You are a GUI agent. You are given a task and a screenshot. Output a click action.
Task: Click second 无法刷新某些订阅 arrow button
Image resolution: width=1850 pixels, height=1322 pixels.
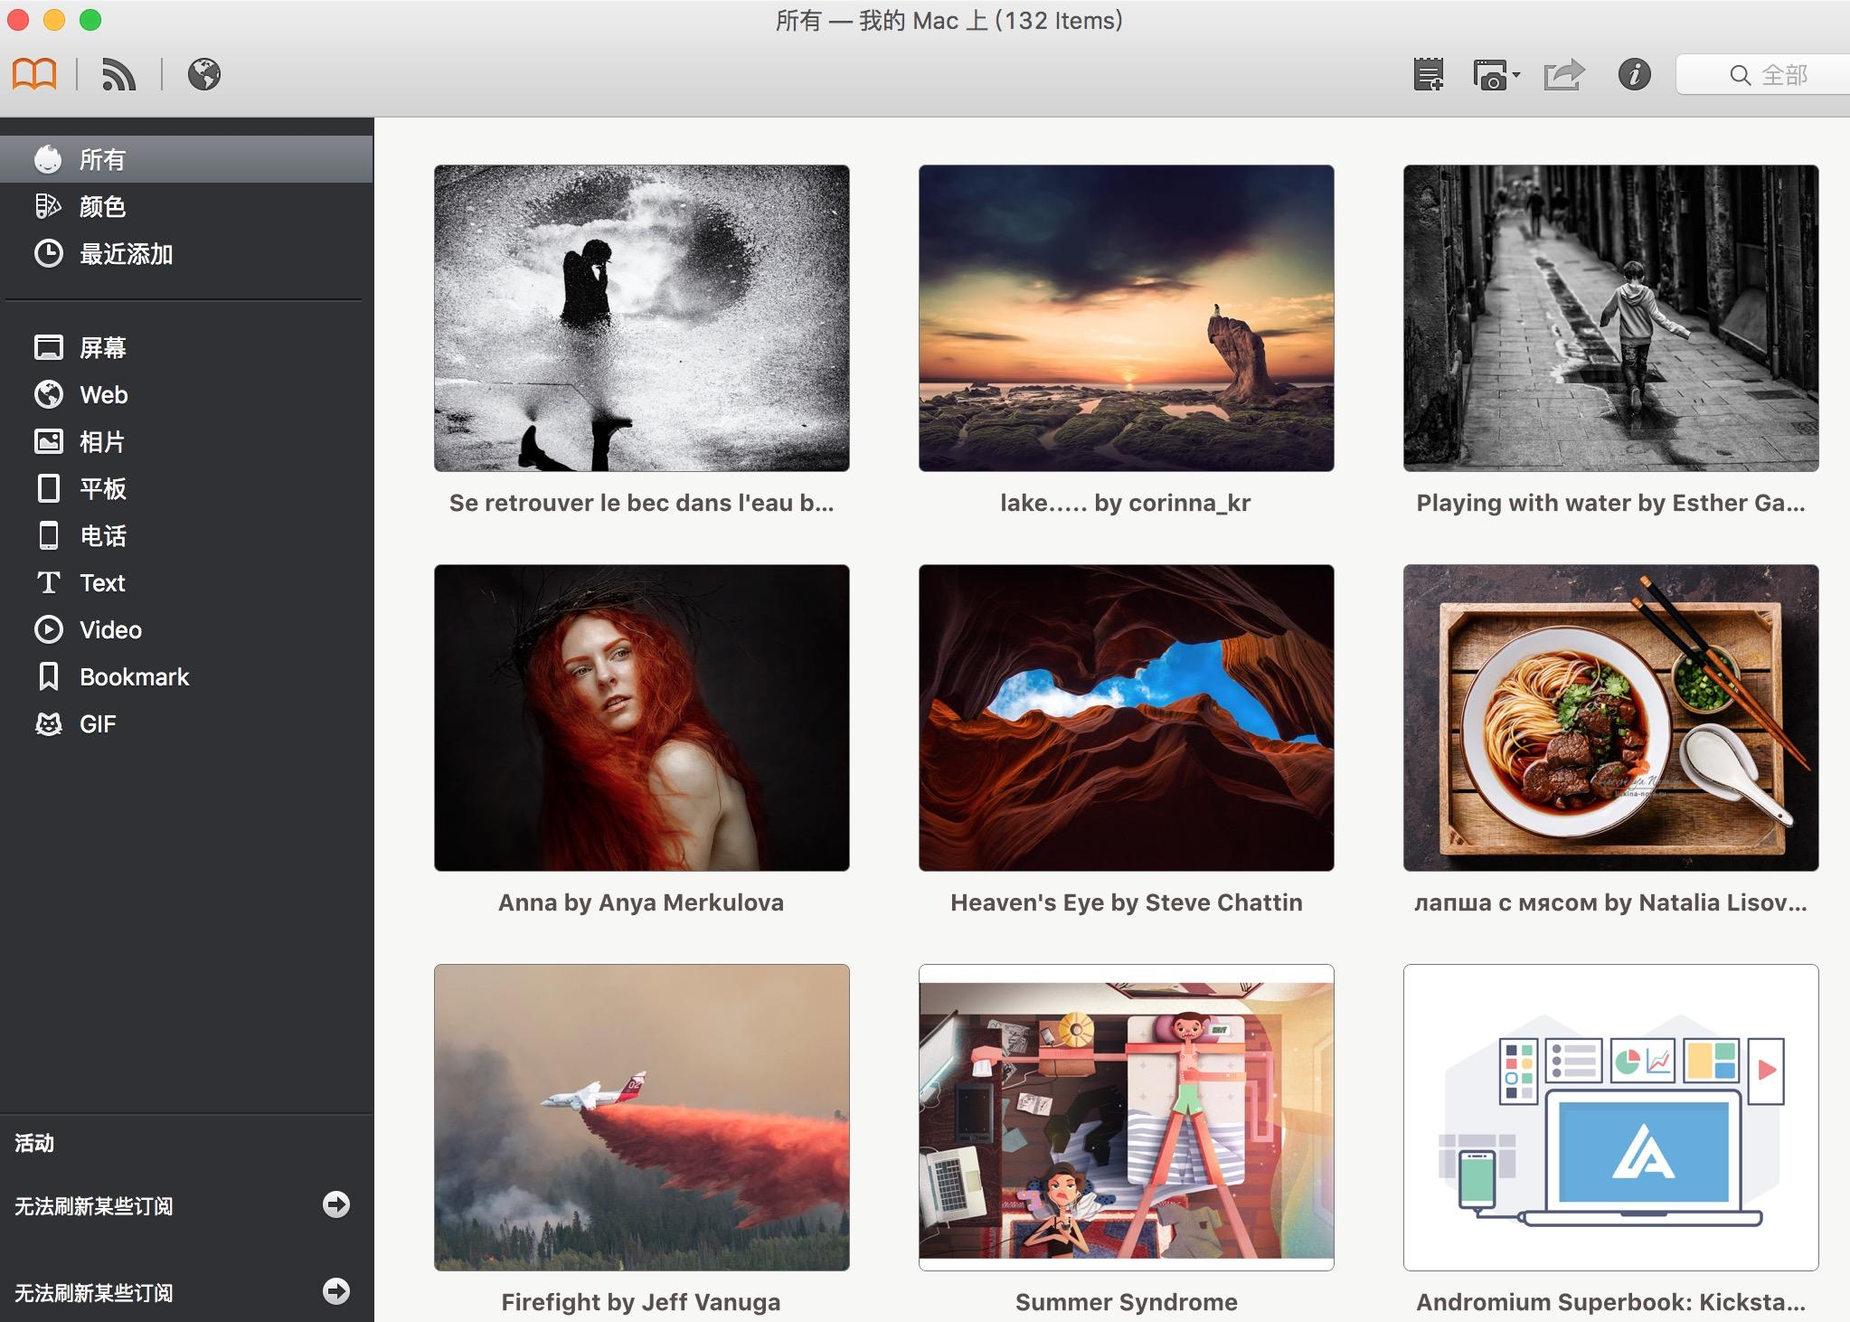pyautogui.click(x=336, y=1291)
